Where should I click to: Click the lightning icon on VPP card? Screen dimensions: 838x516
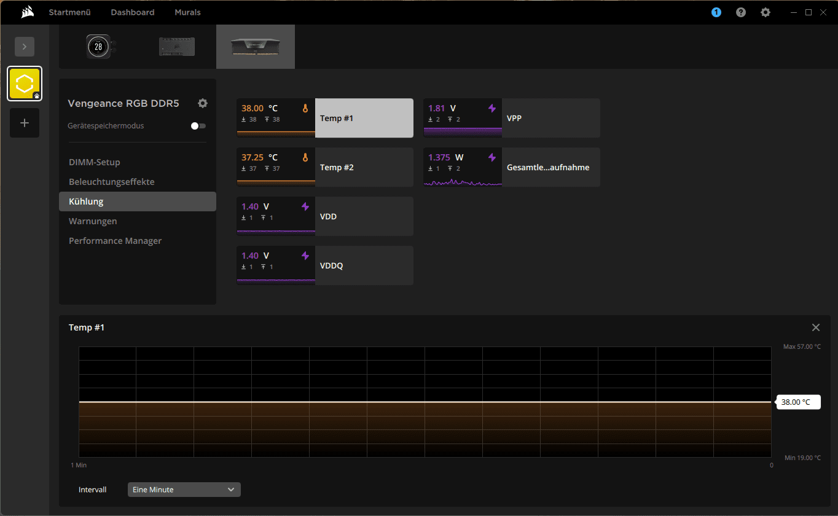492,108
